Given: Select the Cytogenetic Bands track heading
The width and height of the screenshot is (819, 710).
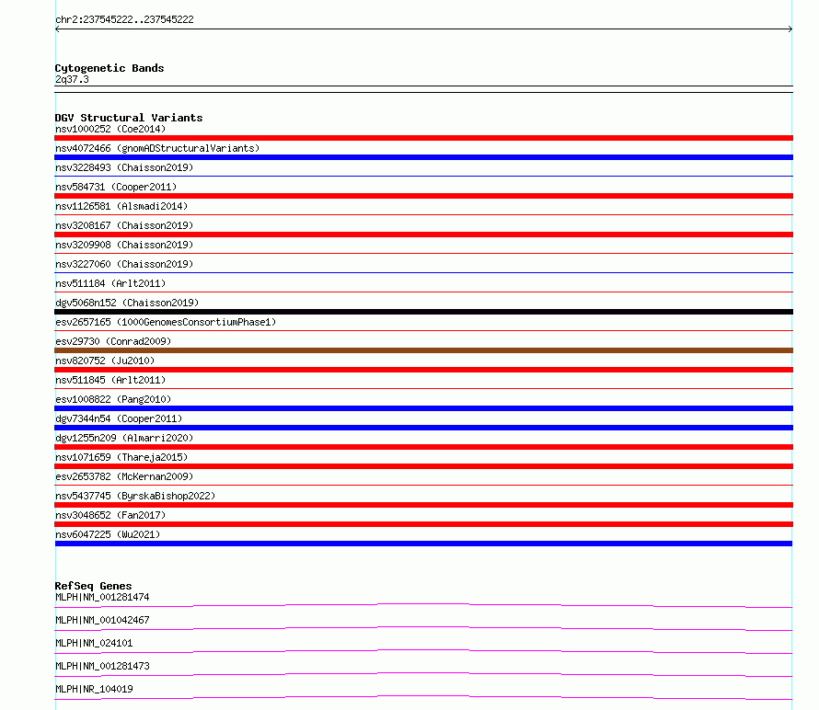Looking at the screenshot, I should (x=110, y=68).
